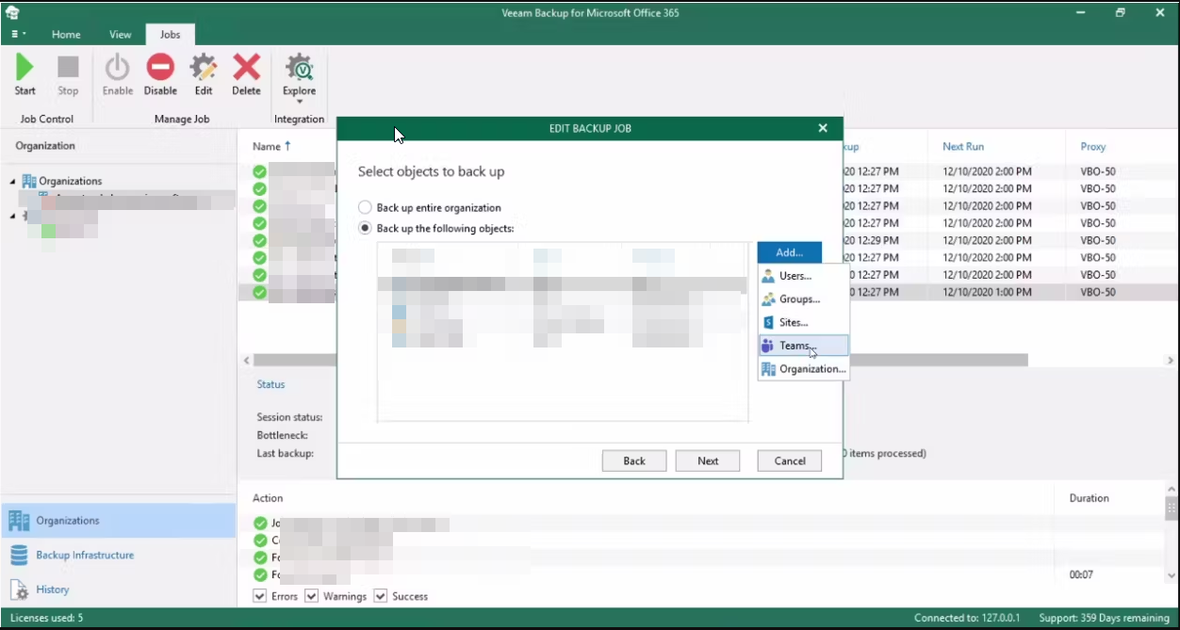The width and height of the screenshot is (1180, 630).
Task: Open Backup Infrastructure navigation item
Action: click(118, 555)
